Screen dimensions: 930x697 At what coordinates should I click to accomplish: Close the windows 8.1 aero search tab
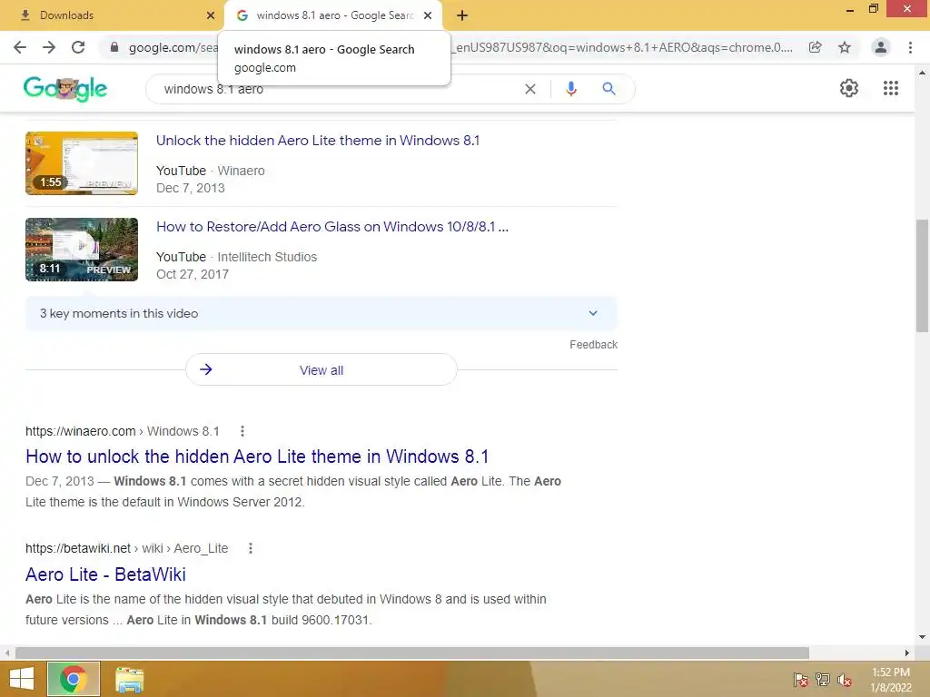coord(428,15)
